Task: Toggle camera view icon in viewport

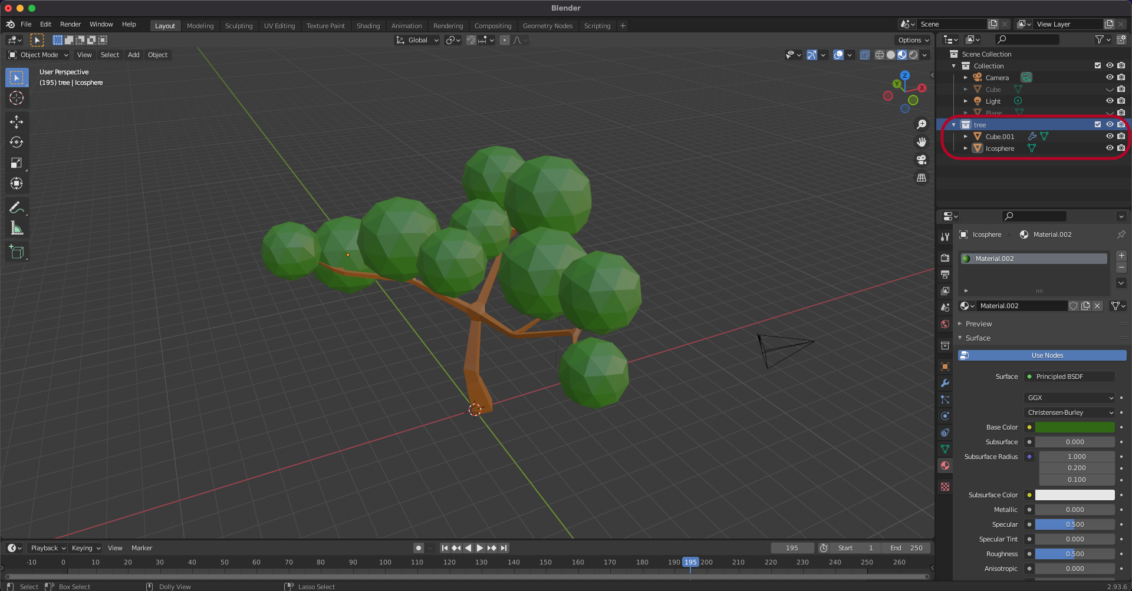Action: [922, 160]
